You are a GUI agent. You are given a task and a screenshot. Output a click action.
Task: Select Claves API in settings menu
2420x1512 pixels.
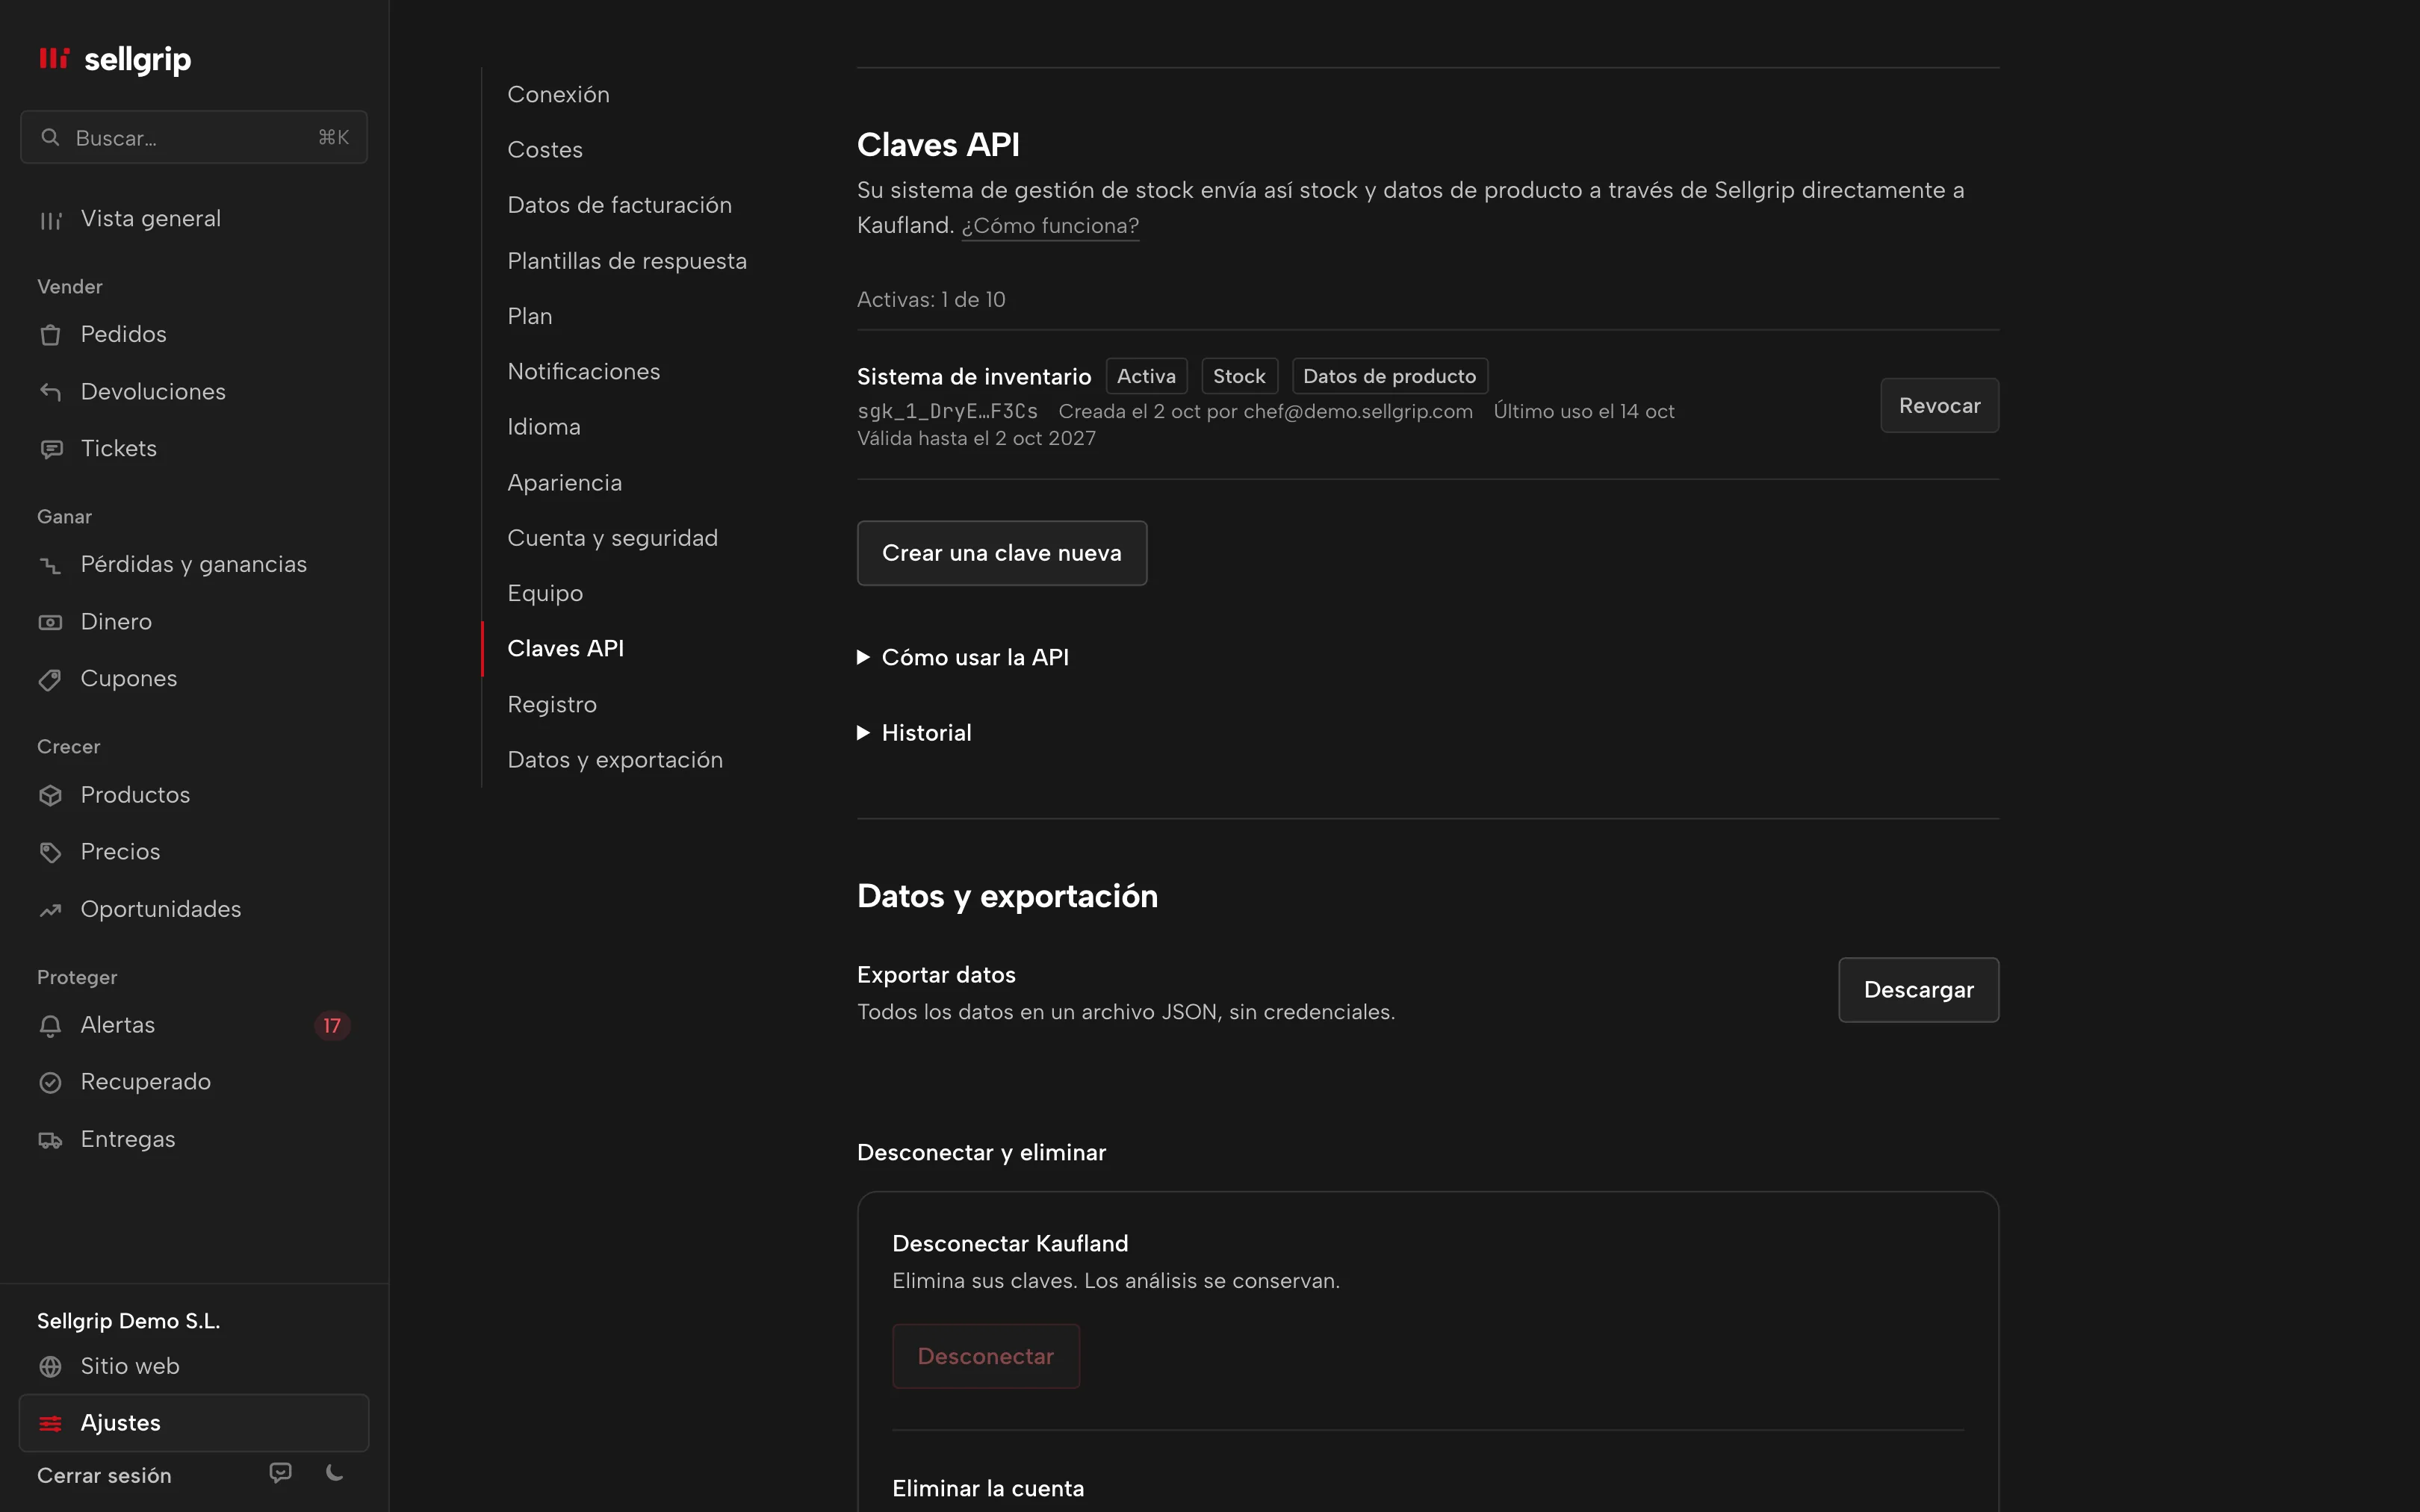click(x=566, y=648)
